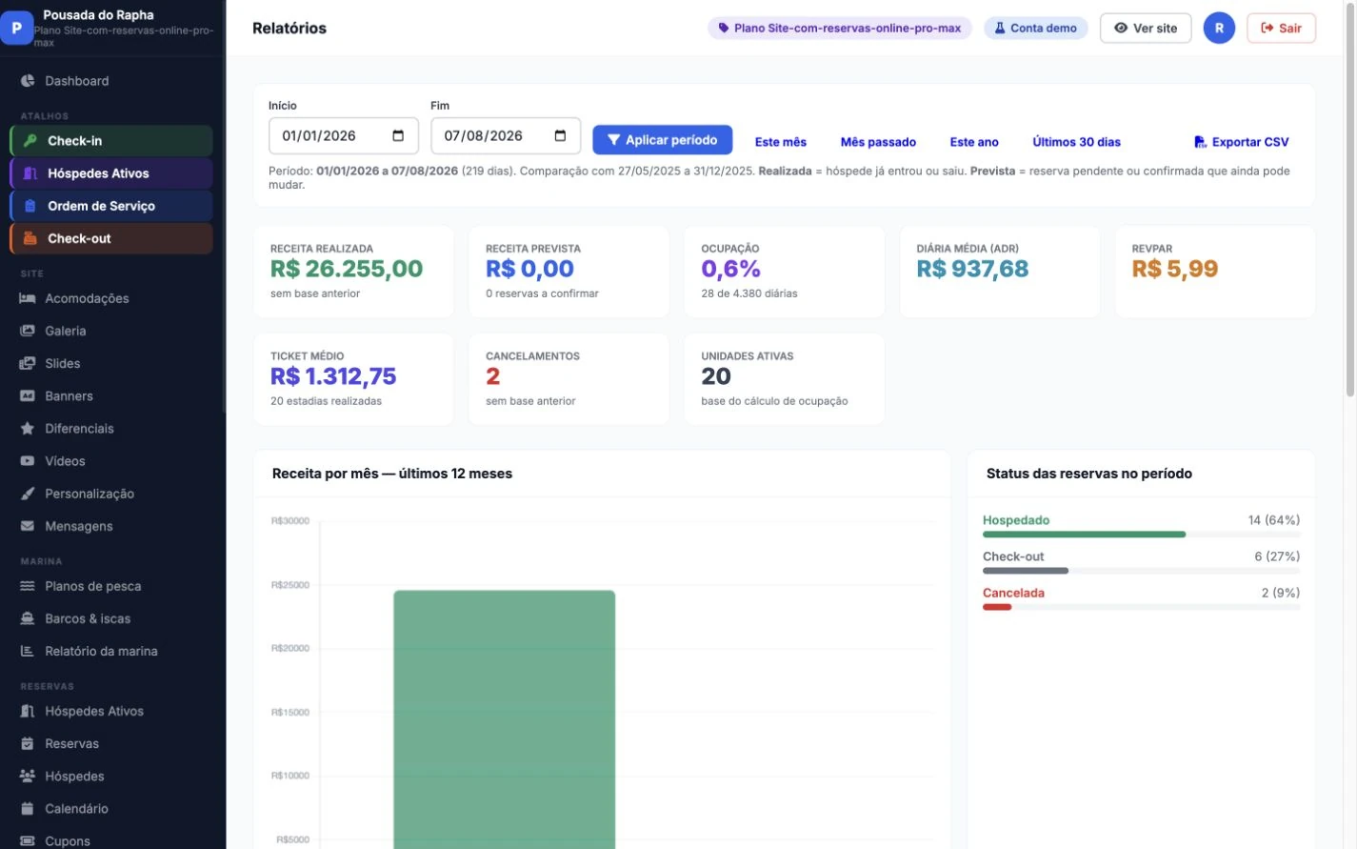Click the Slides images icon
The image size is (1357, 849).
pyautogui.click(x=28, y=363)
